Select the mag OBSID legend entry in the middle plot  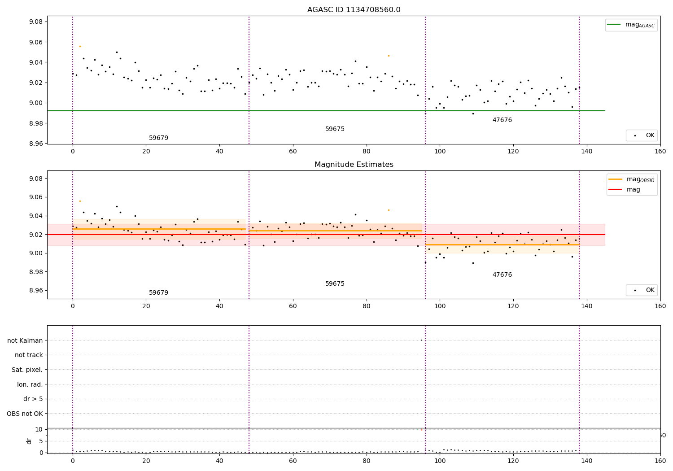coord(632,179)
